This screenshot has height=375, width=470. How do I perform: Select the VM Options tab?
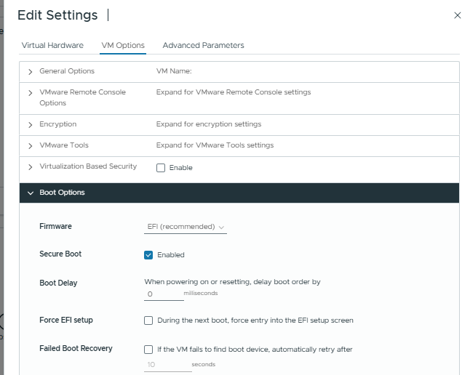click(x=122, y=45)
